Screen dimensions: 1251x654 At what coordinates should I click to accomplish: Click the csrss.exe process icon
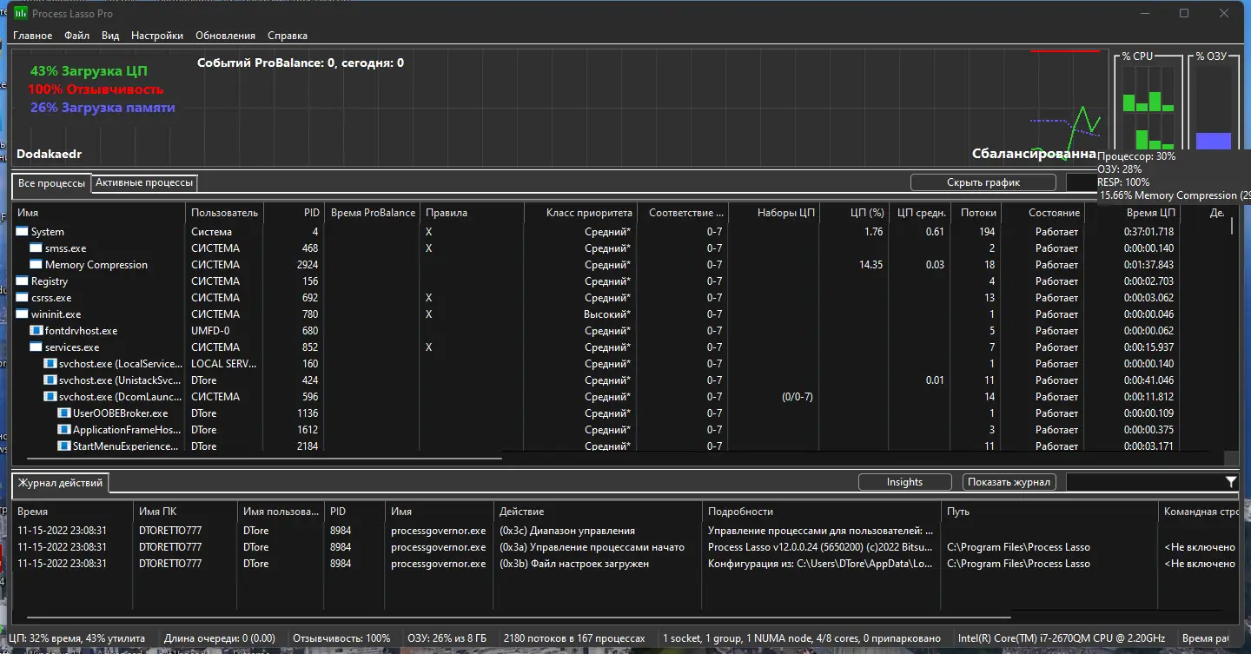coord(22,298)
